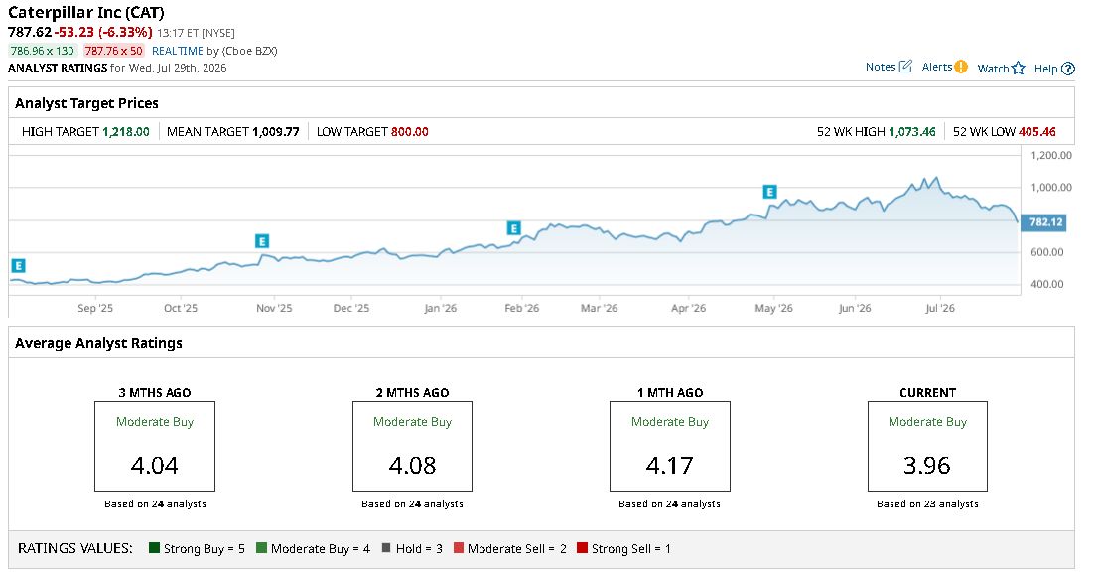Click the 52 WK HIGH value 1,073.46
Viewport: 1097px width, 573px height.
(x=911, y=131)
